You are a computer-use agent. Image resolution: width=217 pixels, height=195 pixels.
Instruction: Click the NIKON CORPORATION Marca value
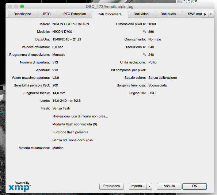click(x=70, y=24)
